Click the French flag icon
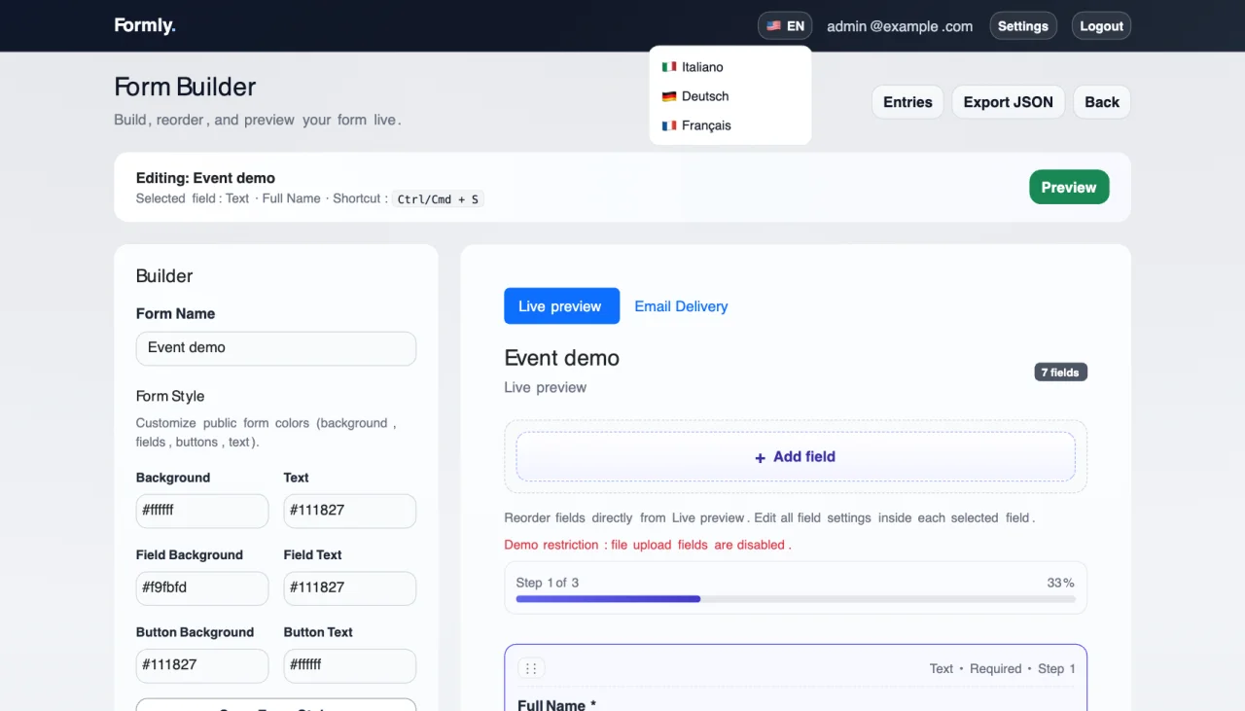The image size is (1245, 711). point(669,125)
